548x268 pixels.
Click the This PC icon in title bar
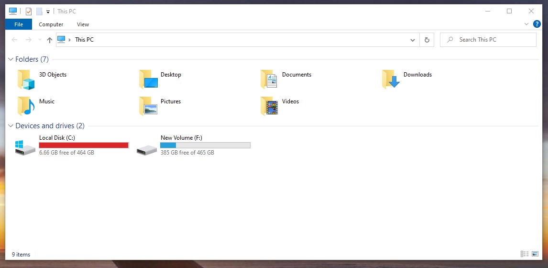point(13,11)
